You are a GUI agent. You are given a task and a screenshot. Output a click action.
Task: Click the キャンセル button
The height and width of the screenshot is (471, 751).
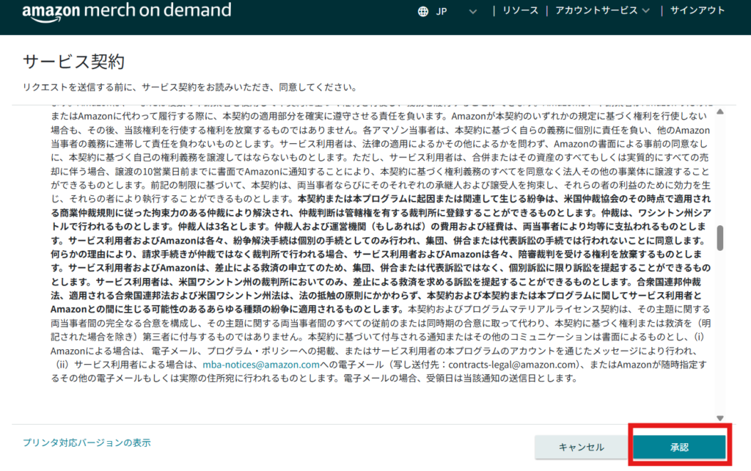581,447
